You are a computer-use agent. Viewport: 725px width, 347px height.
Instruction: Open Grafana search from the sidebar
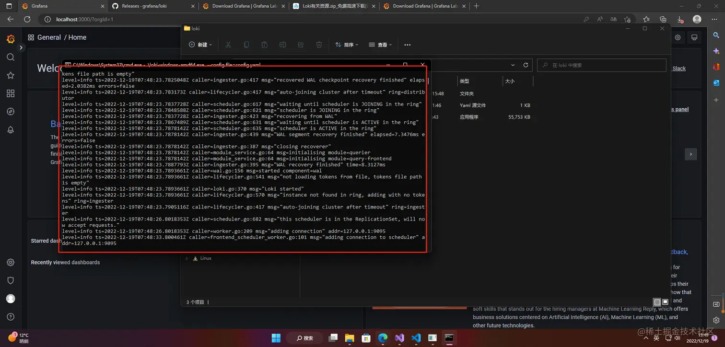coord(11,57)
